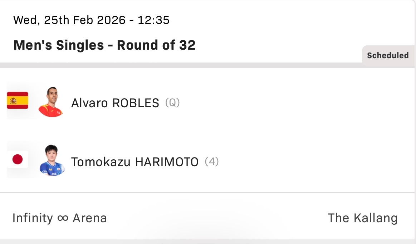Open Tomokazu Harimoto's player photo

coord(52,160)
